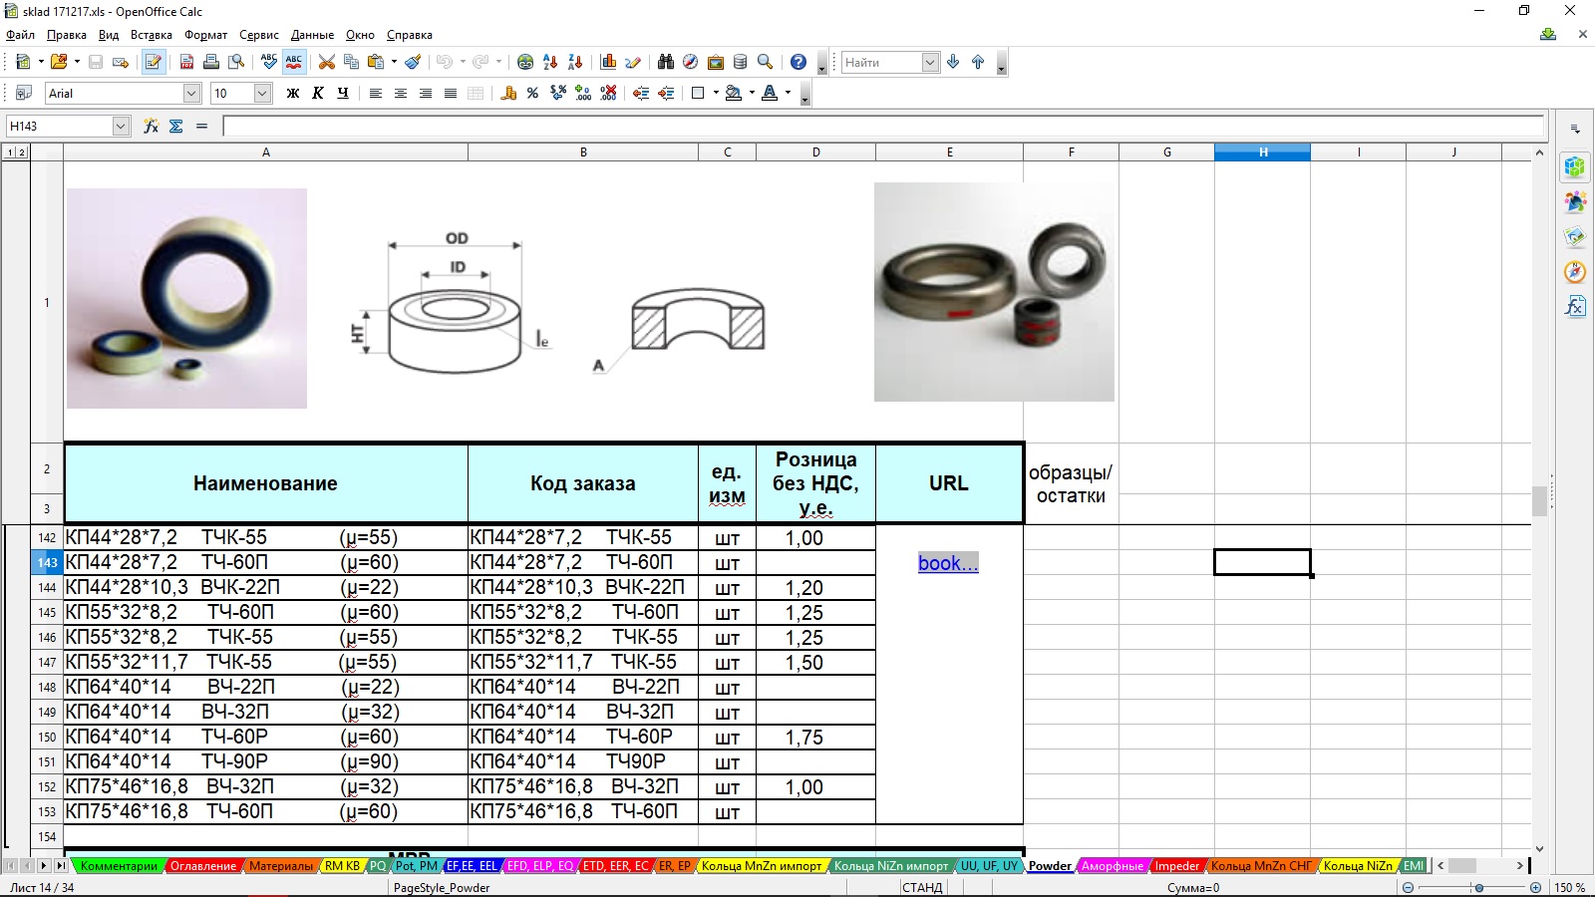Open the Find & Replace binoculars tool
The width and height of the screenshot is (1595, 897).
[666, 62]
